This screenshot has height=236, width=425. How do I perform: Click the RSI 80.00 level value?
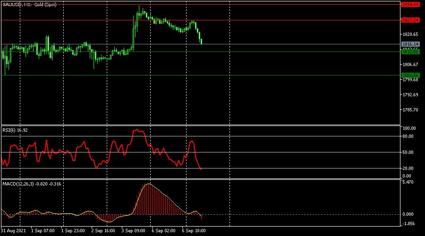pyautogui.click(x=408, y=136)
